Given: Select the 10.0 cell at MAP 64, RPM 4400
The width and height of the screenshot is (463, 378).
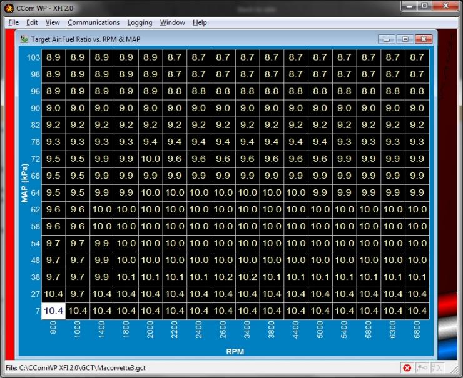Looking at the screenshot, I should pyautogui.click(x=296, y=192).
